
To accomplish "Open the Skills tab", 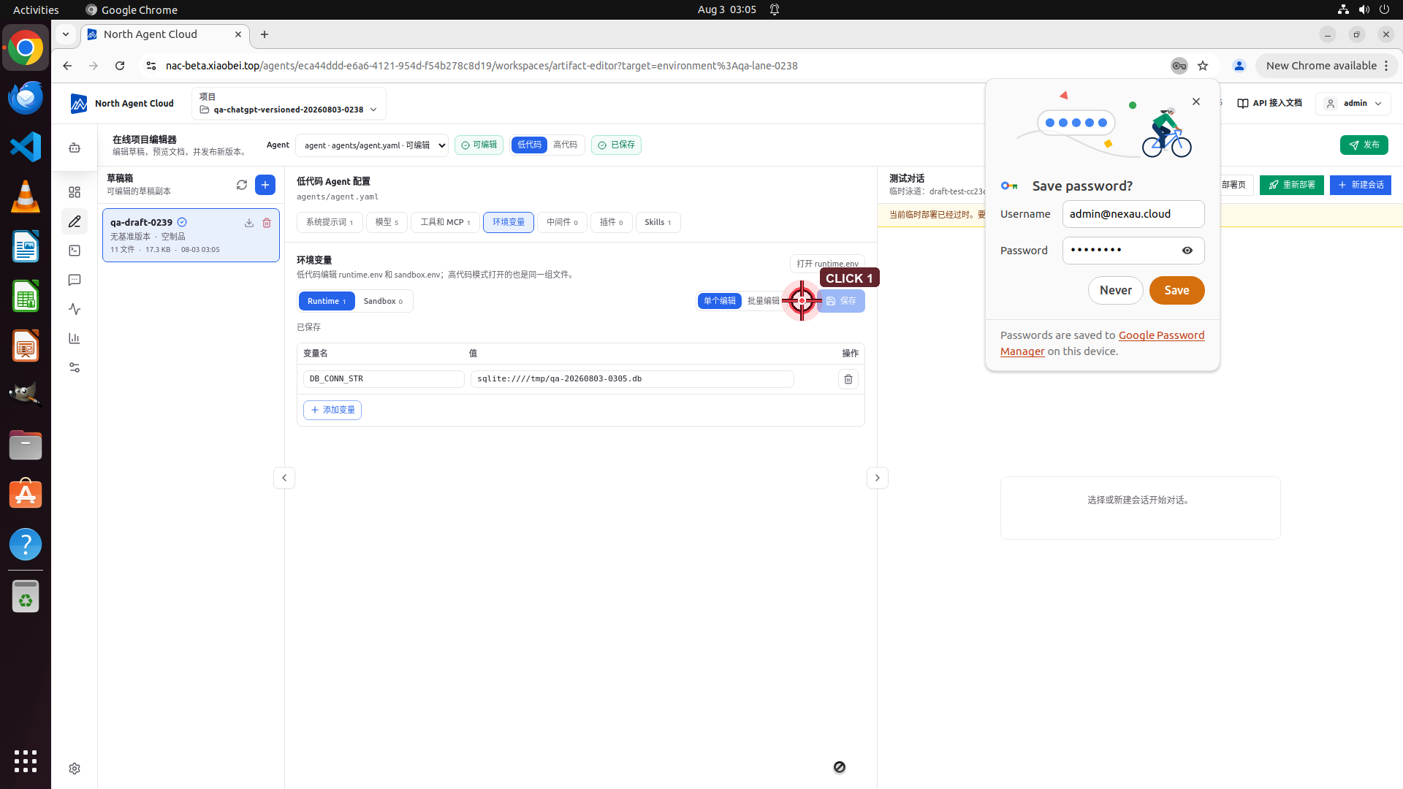I will [658, 222].
